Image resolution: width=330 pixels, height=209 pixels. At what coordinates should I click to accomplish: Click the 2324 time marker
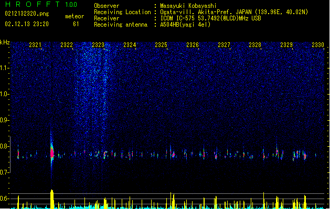coord(130,45)
